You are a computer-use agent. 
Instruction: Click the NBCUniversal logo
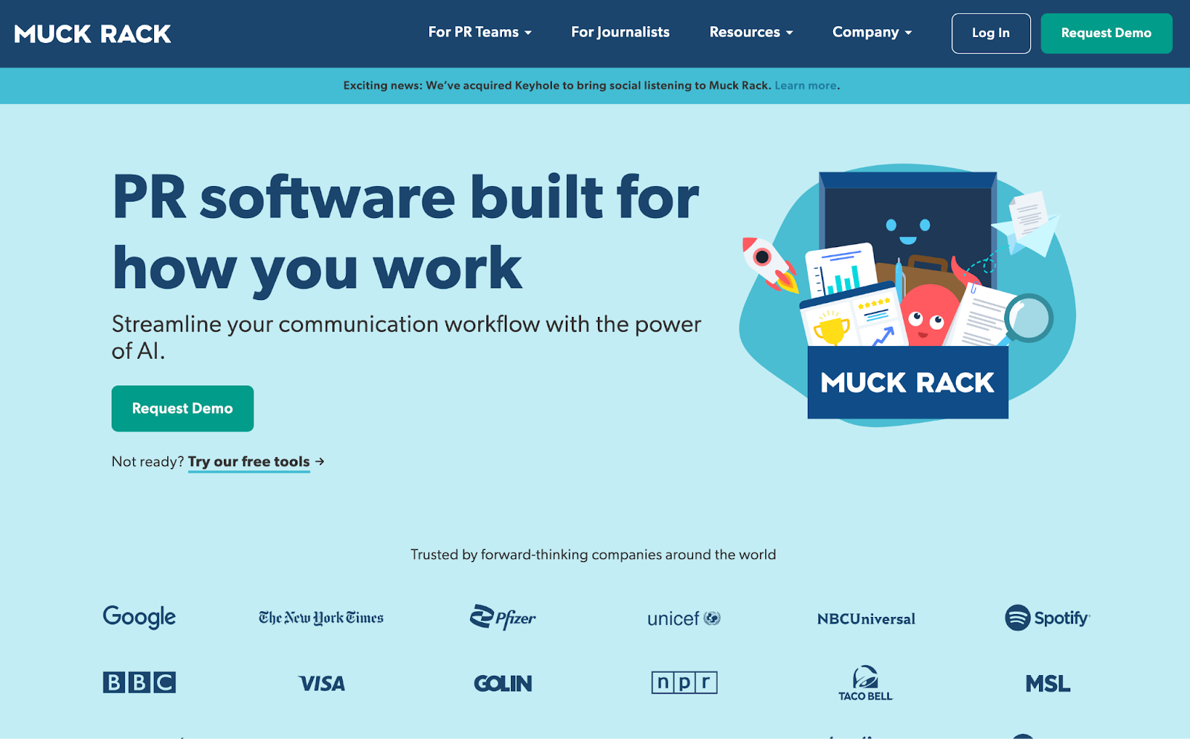(866, 619)
